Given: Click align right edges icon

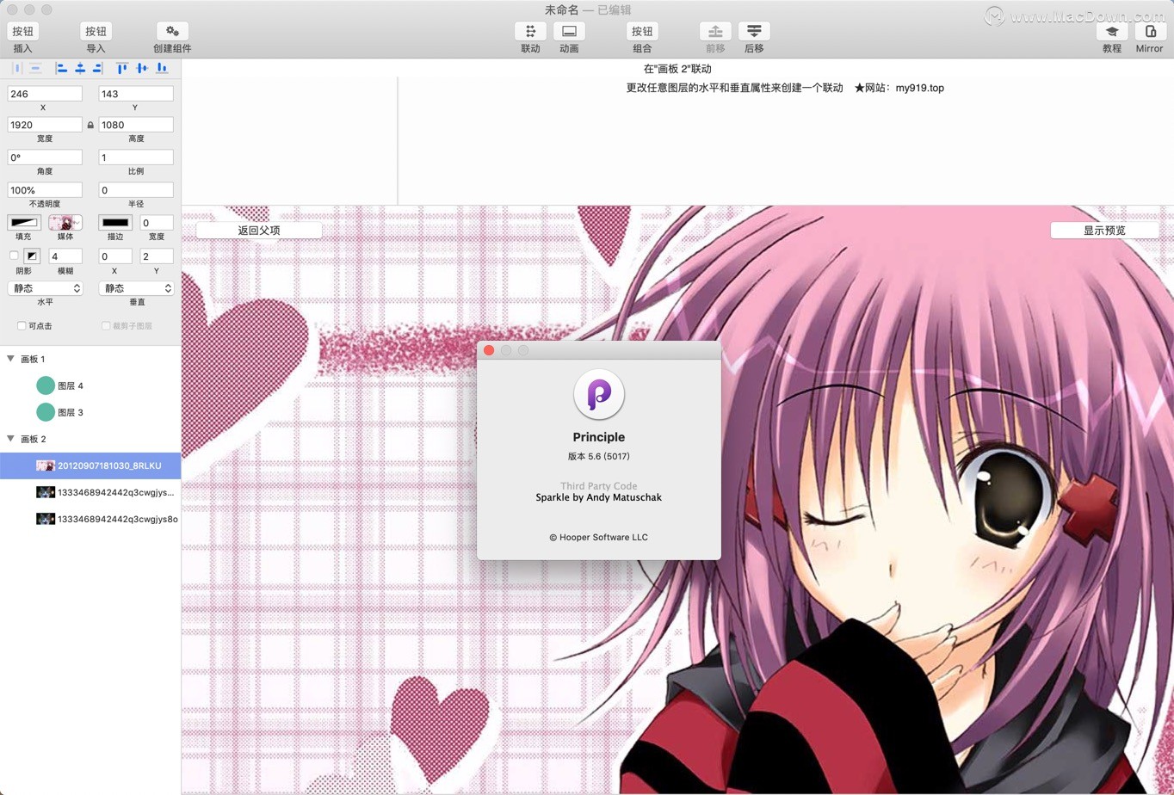Looking at the screenshot, I should pyautogui.click(x=97, y=68).
